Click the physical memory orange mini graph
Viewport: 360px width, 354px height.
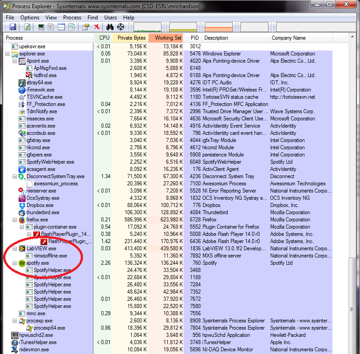coord(218,27)
